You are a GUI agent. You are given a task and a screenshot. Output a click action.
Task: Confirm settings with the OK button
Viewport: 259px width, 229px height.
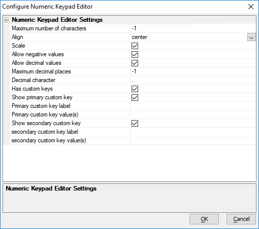[x=204, y=219]
